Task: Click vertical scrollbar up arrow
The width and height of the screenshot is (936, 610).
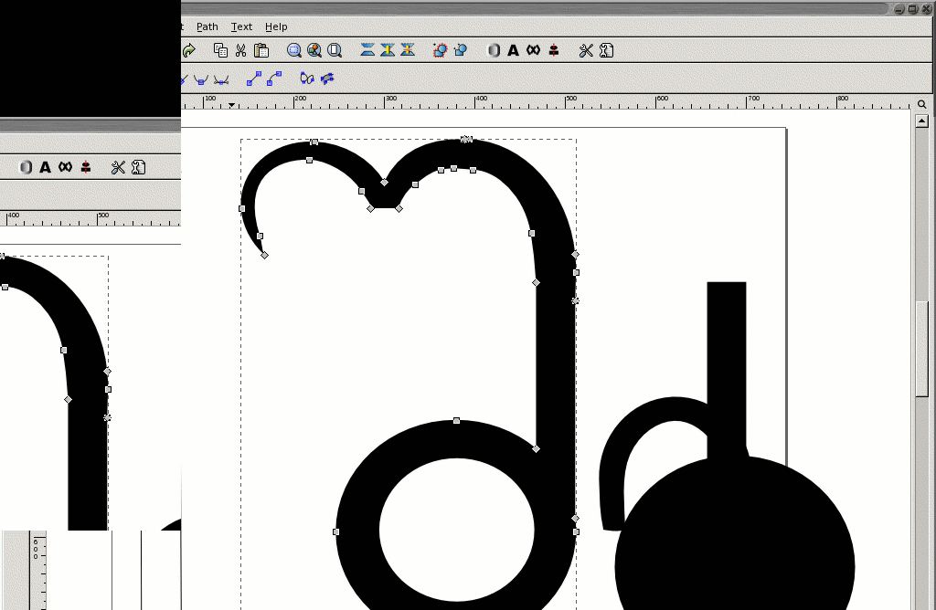Action: coord(921,121)
